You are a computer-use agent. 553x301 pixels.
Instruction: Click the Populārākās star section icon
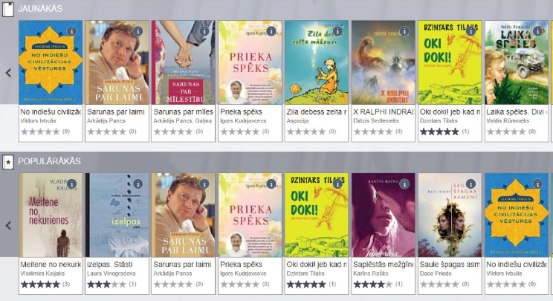8,162
